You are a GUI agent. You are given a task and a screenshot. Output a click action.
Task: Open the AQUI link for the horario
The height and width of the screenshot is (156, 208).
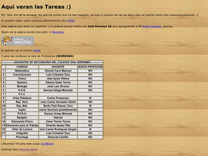click(37, 50)
